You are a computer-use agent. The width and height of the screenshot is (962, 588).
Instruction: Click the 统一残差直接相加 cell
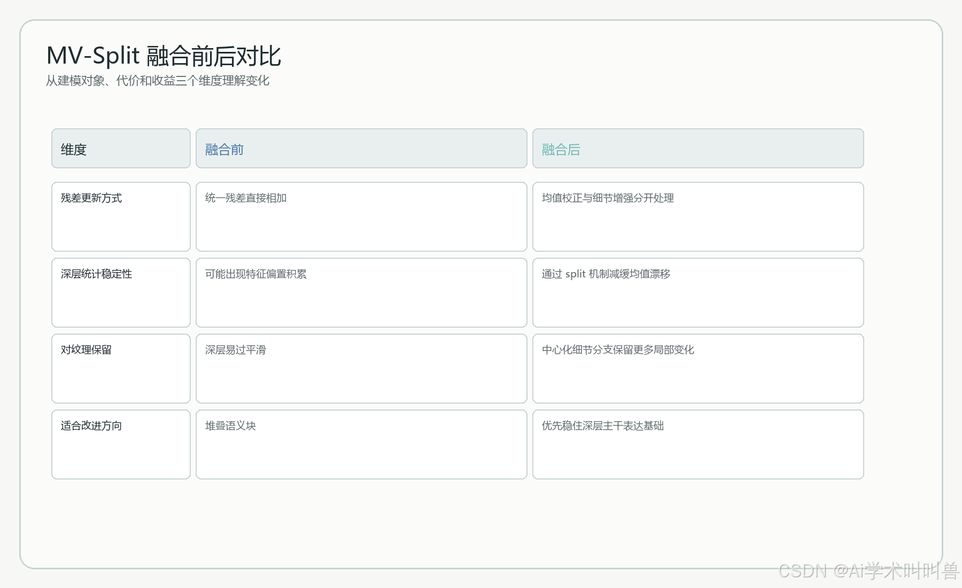pyautogui.click(x=361, y=217)
